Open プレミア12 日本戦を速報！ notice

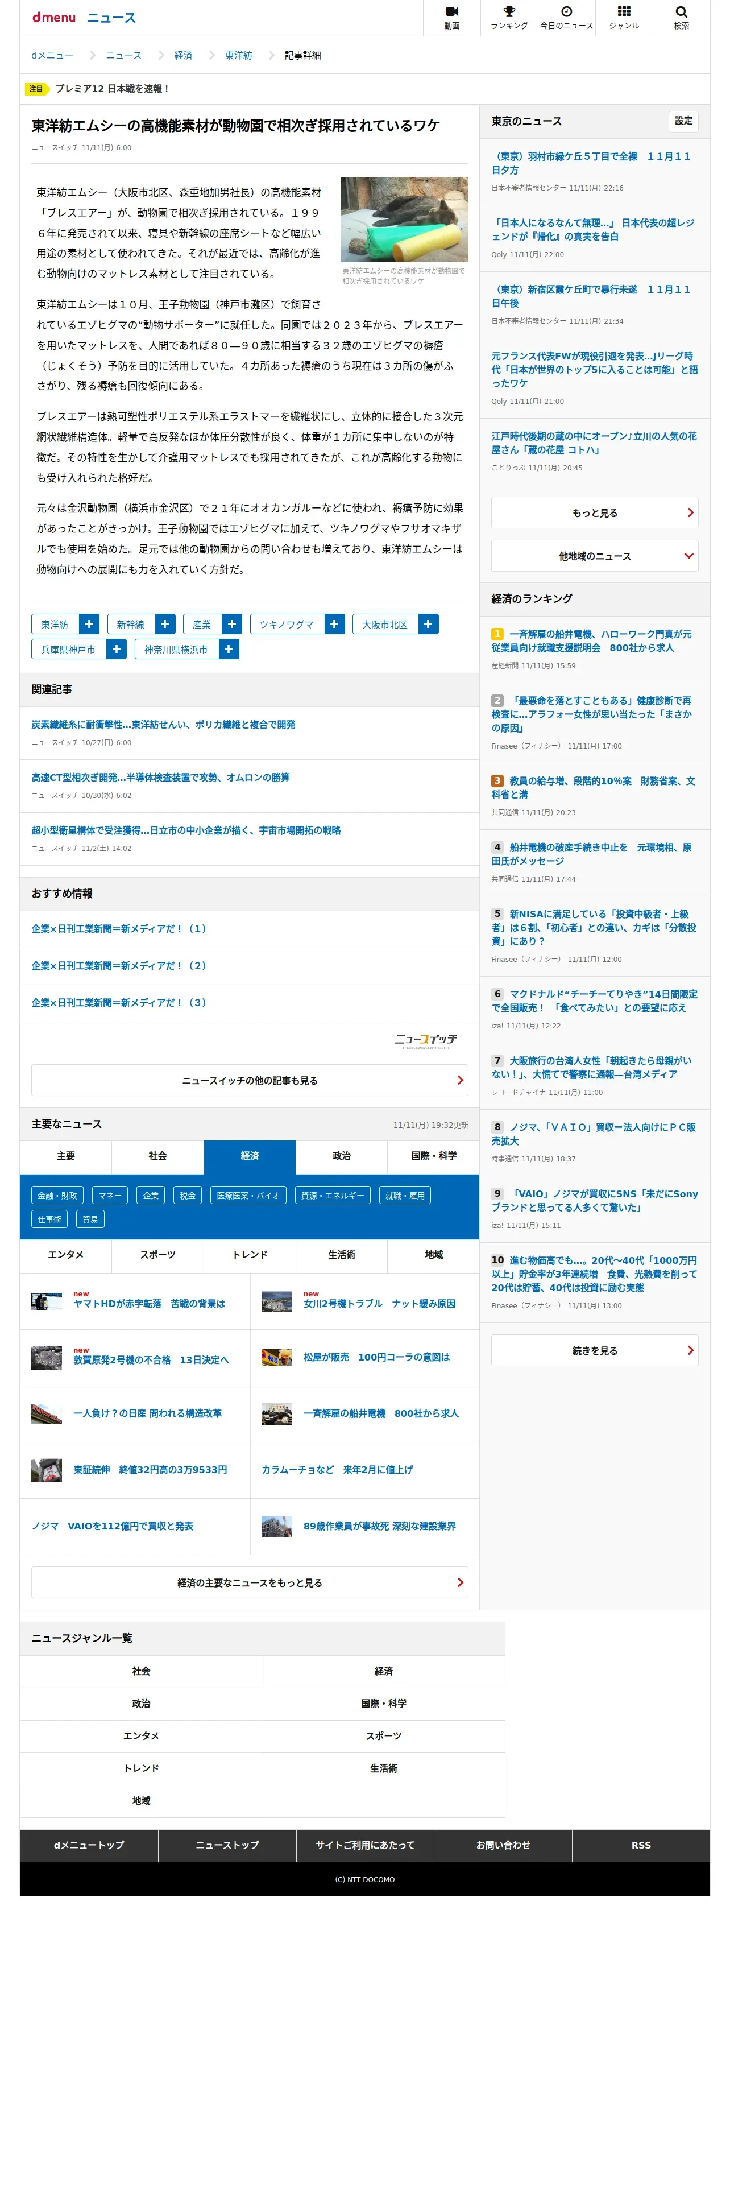pyautogui.click(x=112, y=89)
